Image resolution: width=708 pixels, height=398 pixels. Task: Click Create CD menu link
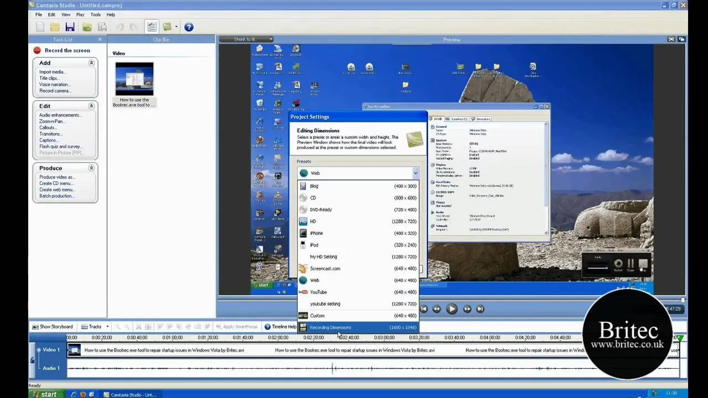point(56,184)
